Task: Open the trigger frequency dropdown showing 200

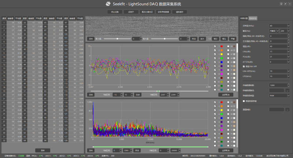Action: (285, 31)
